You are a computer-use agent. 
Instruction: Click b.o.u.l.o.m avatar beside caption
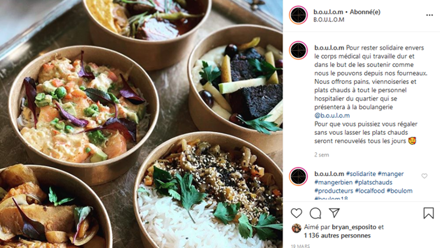click(298, 50)
